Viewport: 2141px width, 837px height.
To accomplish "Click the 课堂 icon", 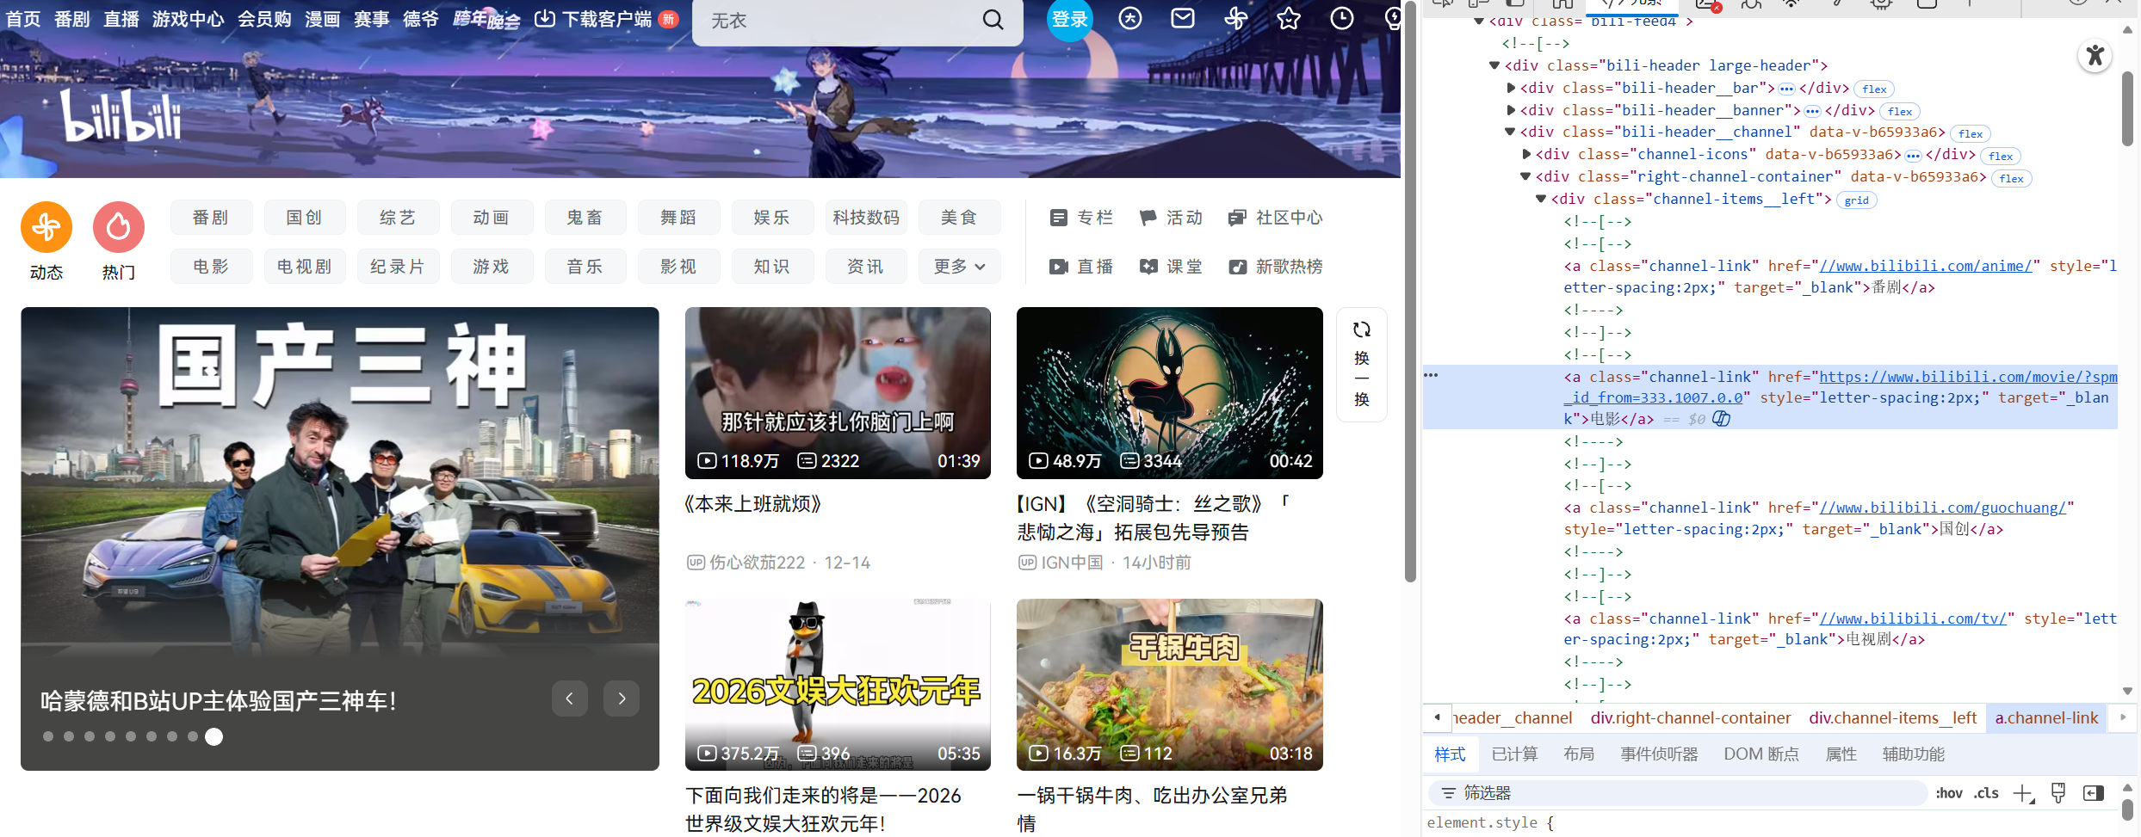I will [1148, 267].
